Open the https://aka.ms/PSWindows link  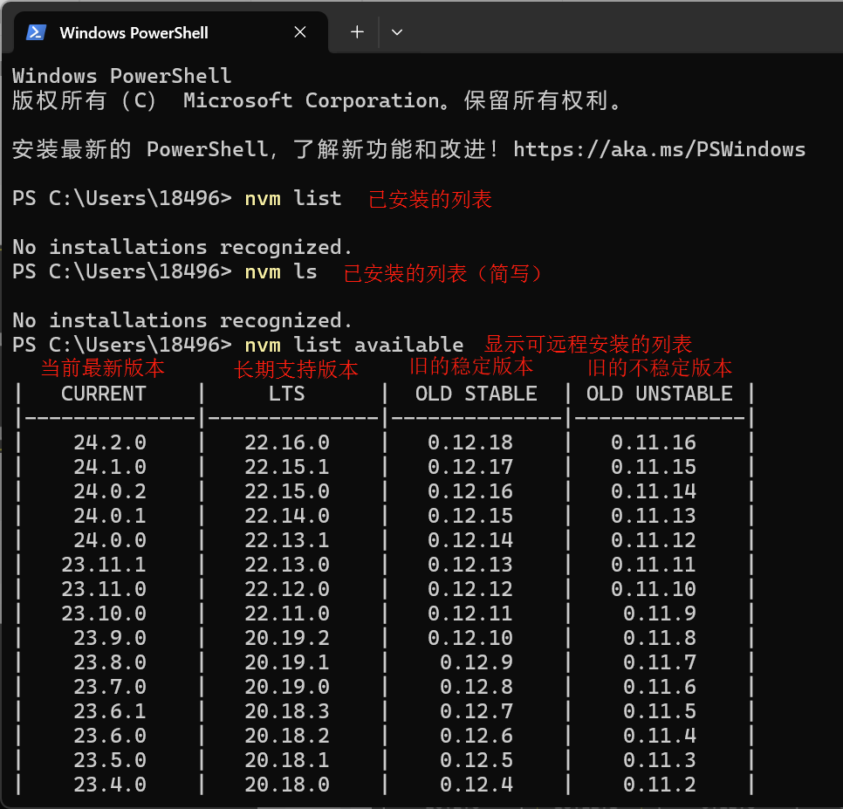click(659, 149)
